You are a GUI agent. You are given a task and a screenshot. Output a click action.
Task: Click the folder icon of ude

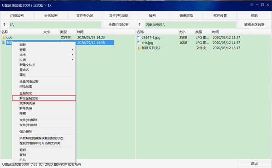(4, 37)
